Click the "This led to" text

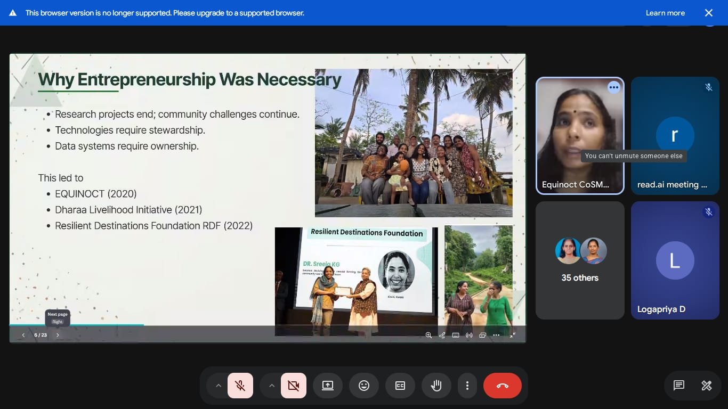[x=61, y=178]
